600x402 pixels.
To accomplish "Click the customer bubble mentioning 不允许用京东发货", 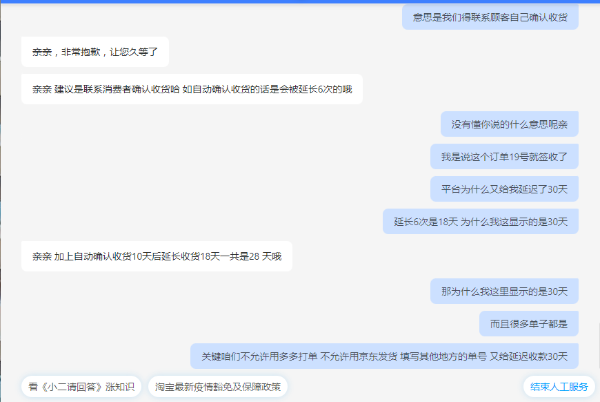I will coord(383,356).
